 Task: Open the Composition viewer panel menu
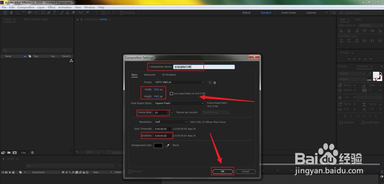click(110, 19)
